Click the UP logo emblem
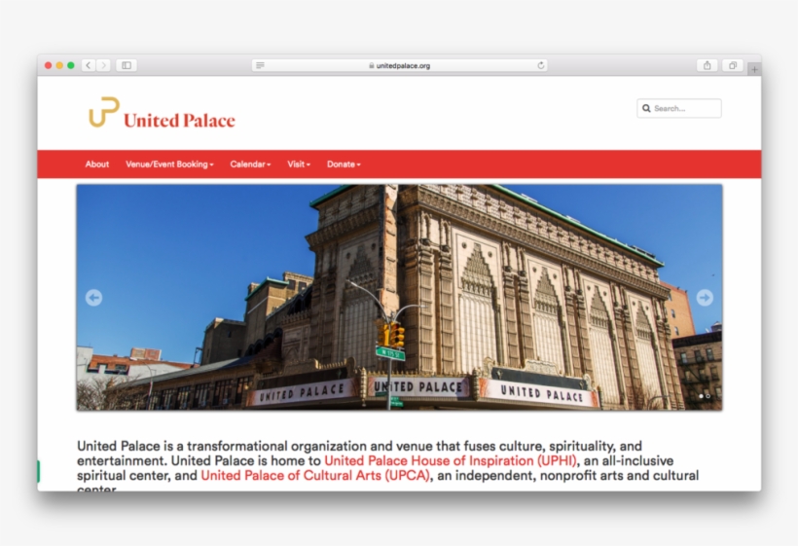 tap(104, 112)
